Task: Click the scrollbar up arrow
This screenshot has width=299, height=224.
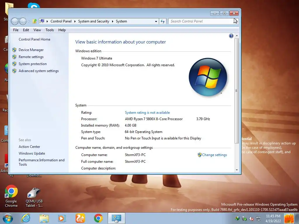Action: [237, 36]
